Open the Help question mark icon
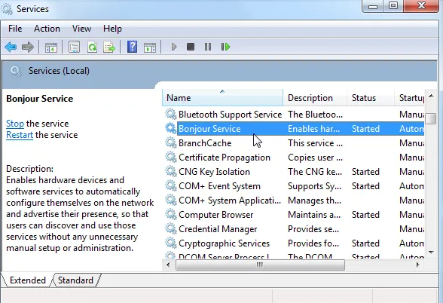443x303 pixels. pos(133,47)
